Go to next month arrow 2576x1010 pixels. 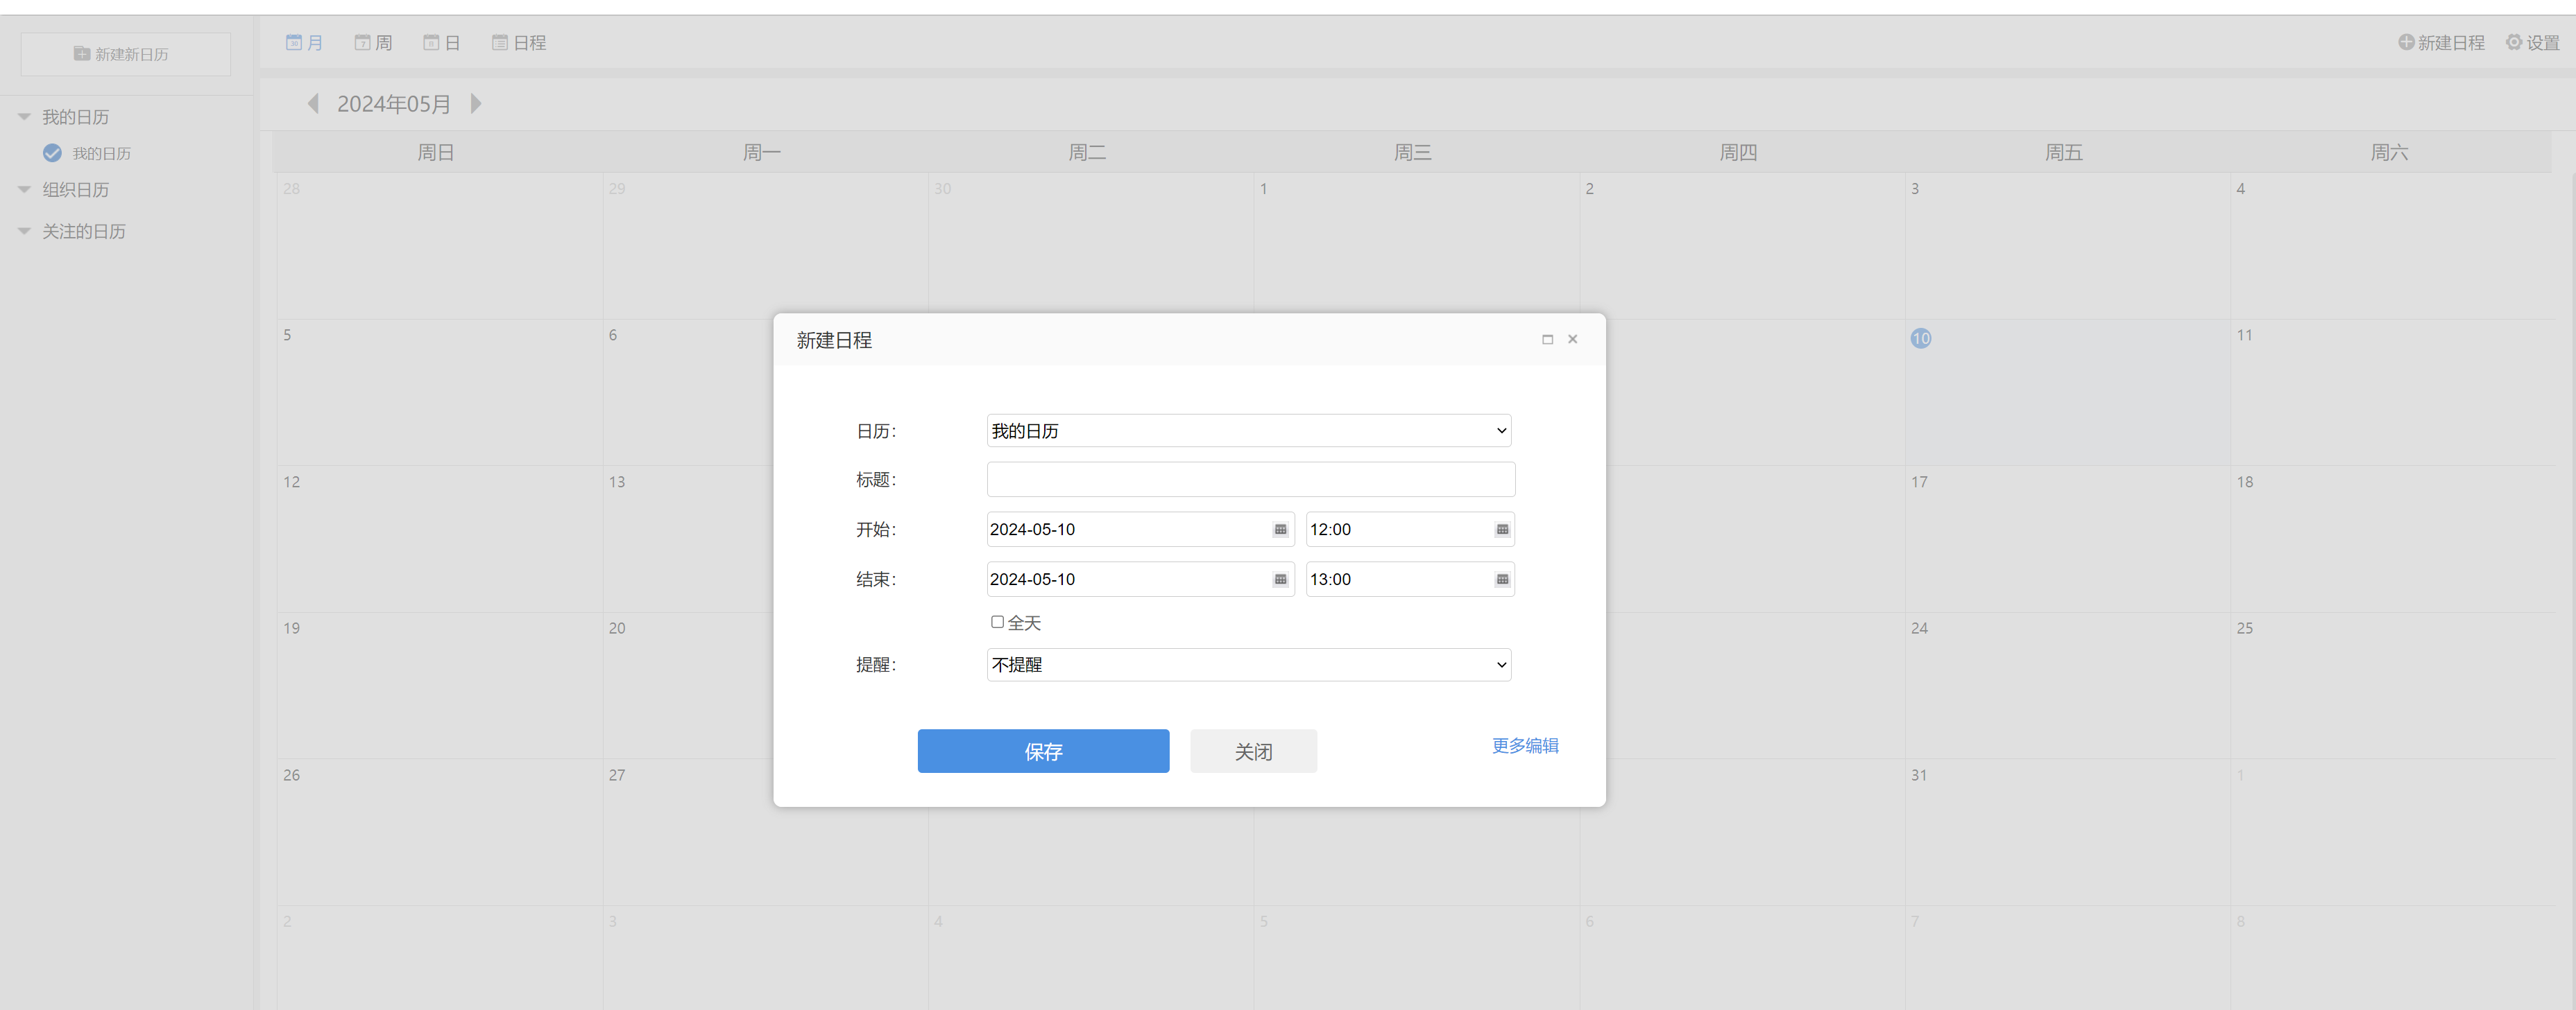[x=476, y=104]
